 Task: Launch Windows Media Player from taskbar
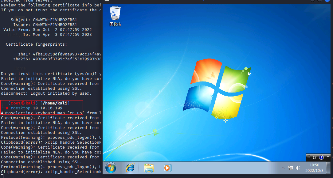167,168
